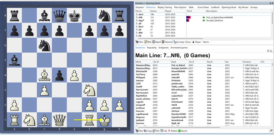274x135 pixels.
Task: Click the Clip clipboard icon
Action: tap(161, 131)
